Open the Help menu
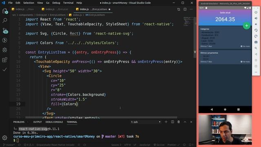This screenshot has height=147, width=261. tap(79, 3)
